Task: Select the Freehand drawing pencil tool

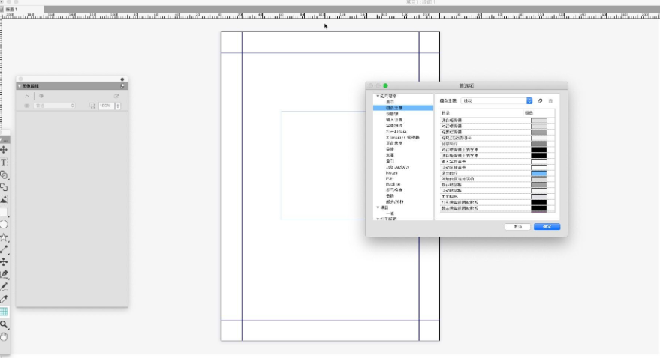Action: (5, 286)
